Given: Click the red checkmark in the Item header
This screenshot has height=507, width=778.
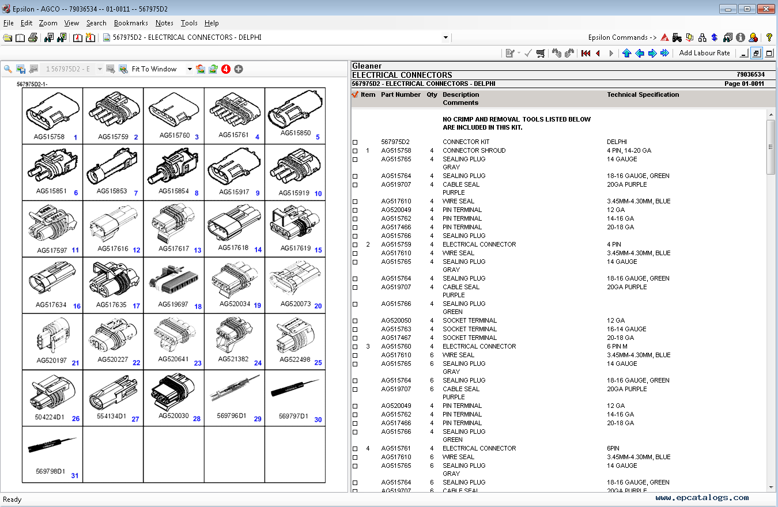Looking at the screenshot, I should [356, 94].
